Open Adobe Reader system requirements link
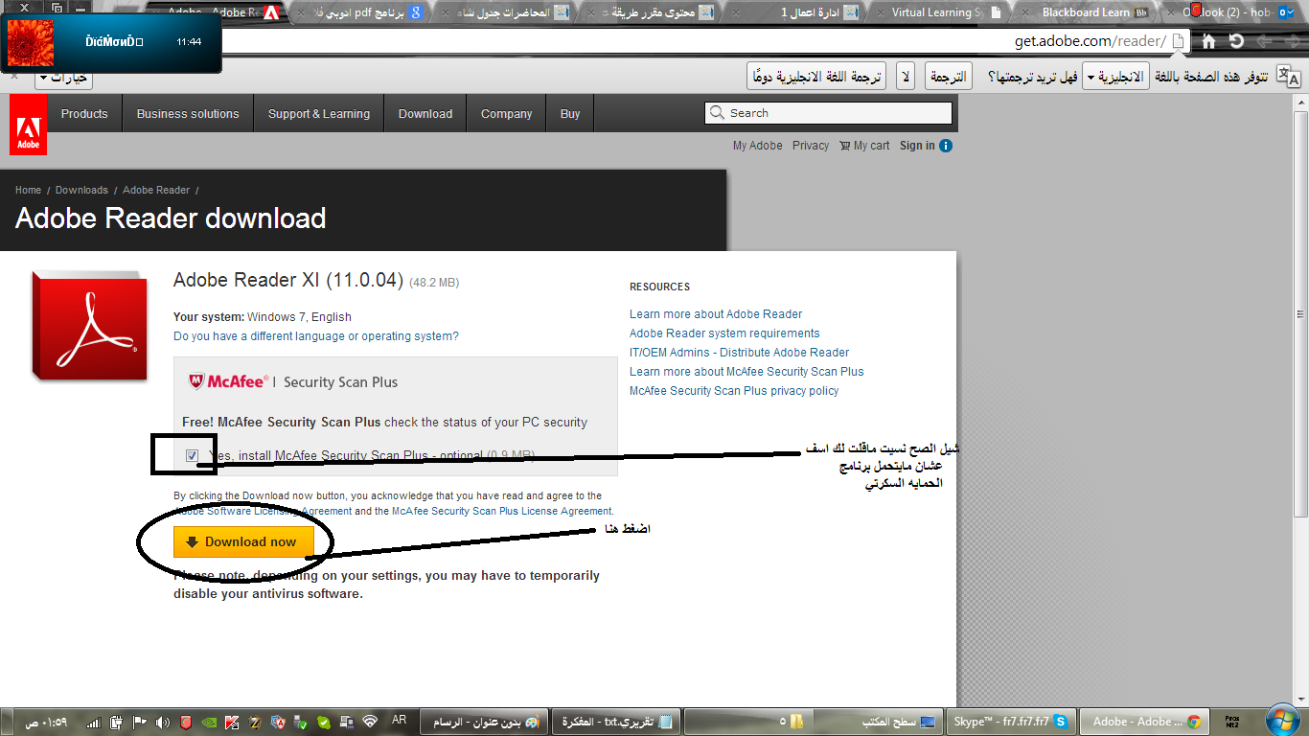Viewport: 1309px width, 736px height. click(724, 333)
